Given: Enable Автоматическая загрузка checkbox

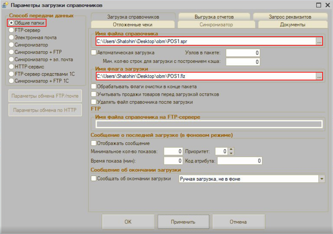Looking at the screenshot, I should tap(94, 53).
